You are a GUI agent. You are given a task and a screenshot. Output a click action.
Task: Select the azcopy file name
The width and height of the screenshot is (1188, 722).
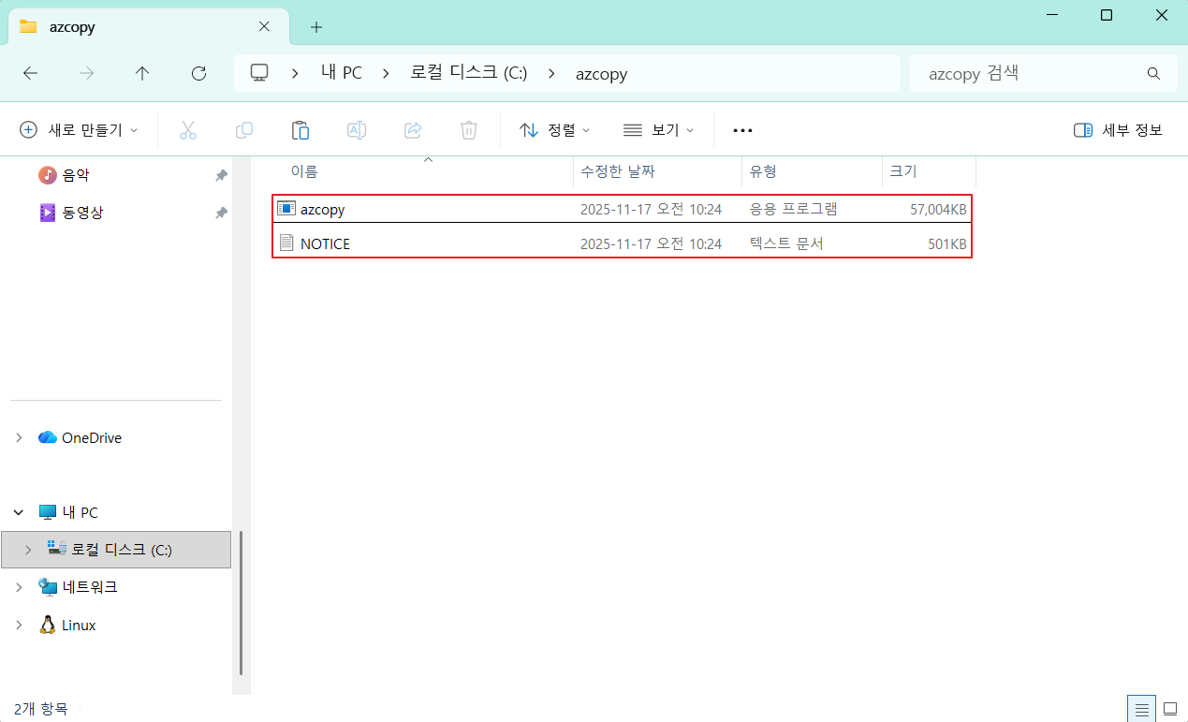(x=323, y=209)
